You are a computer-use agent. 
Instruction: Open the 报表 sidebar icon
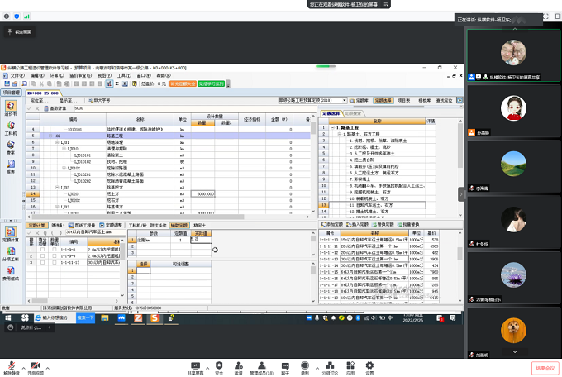[10, 167]
